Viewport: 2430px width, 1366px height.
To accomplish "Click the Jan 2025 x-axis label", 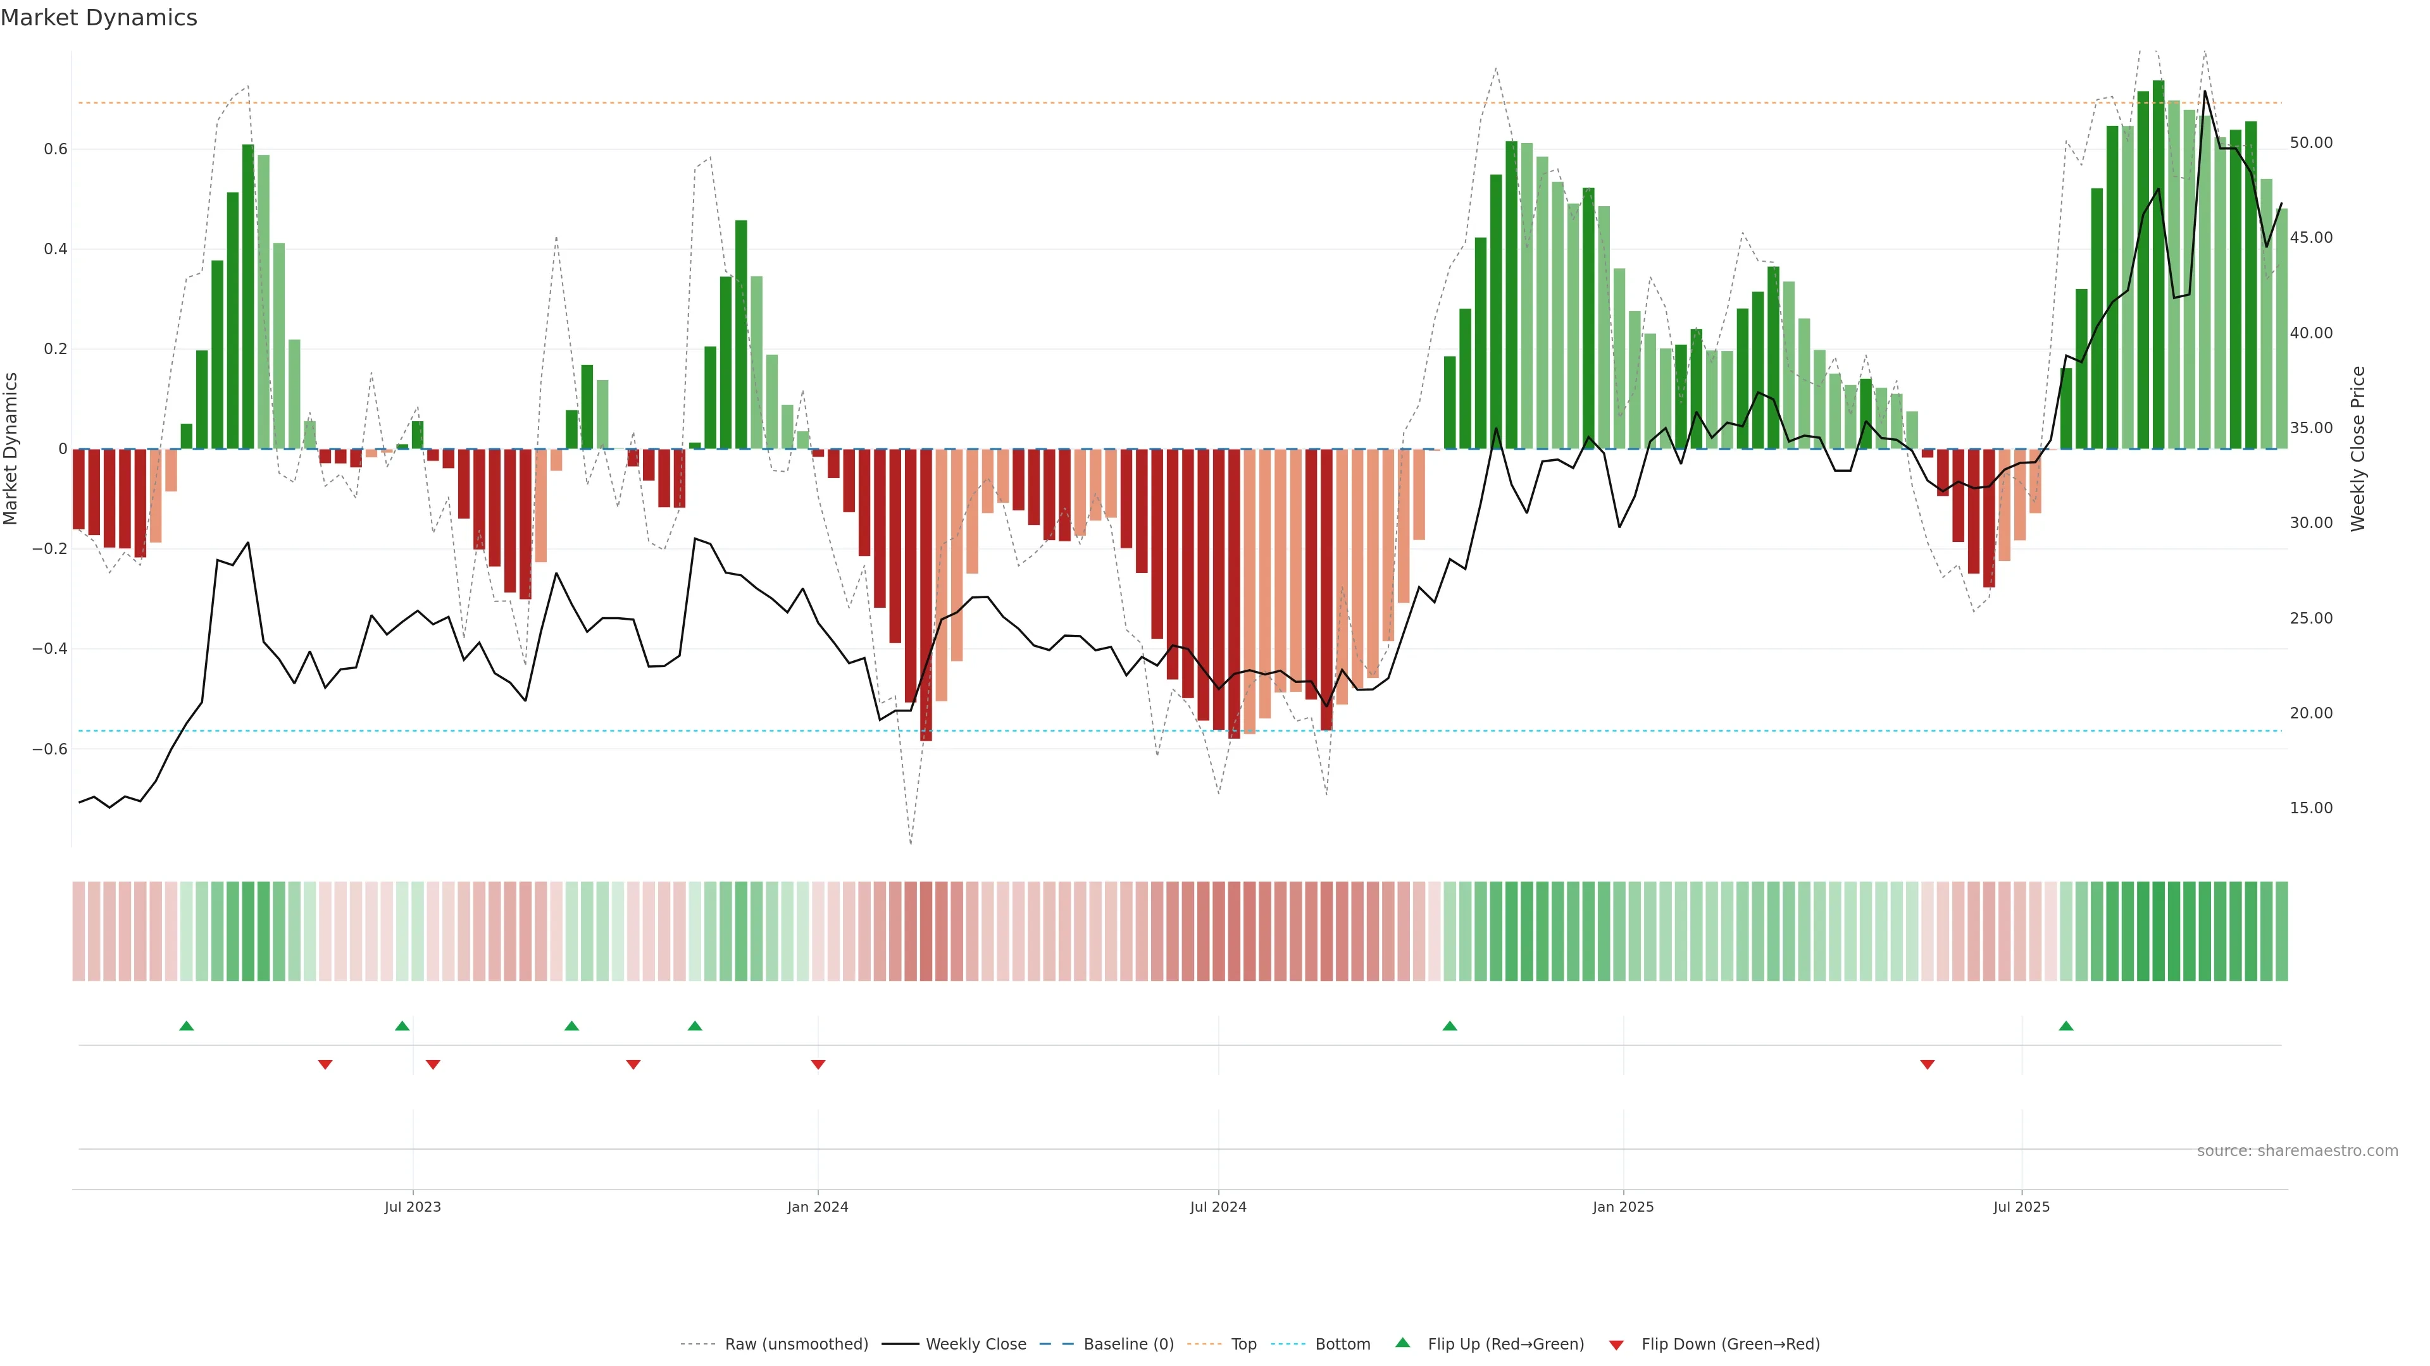I will point(1623,1207).
